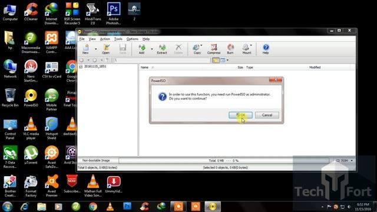The width and height of the screenshot is (377, 212).
Task: Click the Copy toolbar icon
Action: pyautogui.click(x=197, y=49)
